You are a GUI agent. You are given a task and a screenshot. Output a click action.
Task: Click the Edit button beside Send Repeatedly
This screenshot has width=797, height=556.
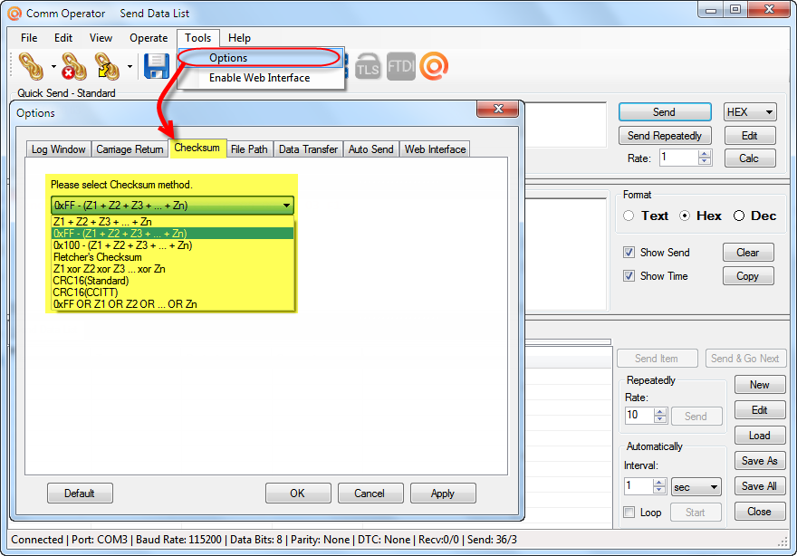(750, 136)
